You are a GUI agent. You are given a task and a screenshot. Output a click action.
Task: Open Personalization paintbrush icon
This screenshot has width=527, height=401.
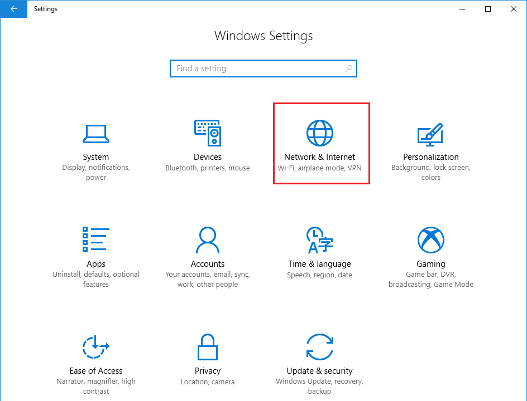click(430, 133)
